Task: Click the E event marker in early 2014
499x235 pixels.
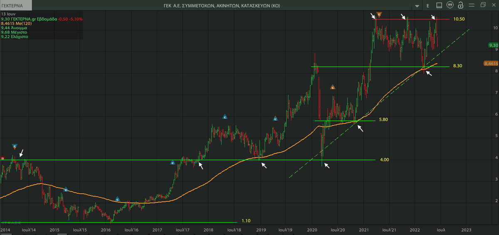Action: pos(15,146)
